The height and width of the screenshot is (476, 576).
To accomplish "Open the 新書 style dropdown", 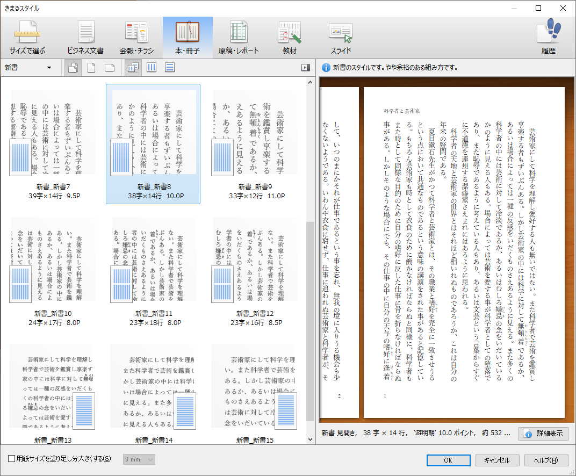I will tap(30, 67).
